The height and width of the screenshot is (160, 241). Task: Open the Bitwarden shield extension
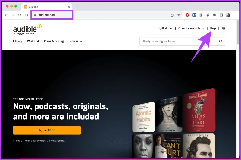[x=194, y=15]
